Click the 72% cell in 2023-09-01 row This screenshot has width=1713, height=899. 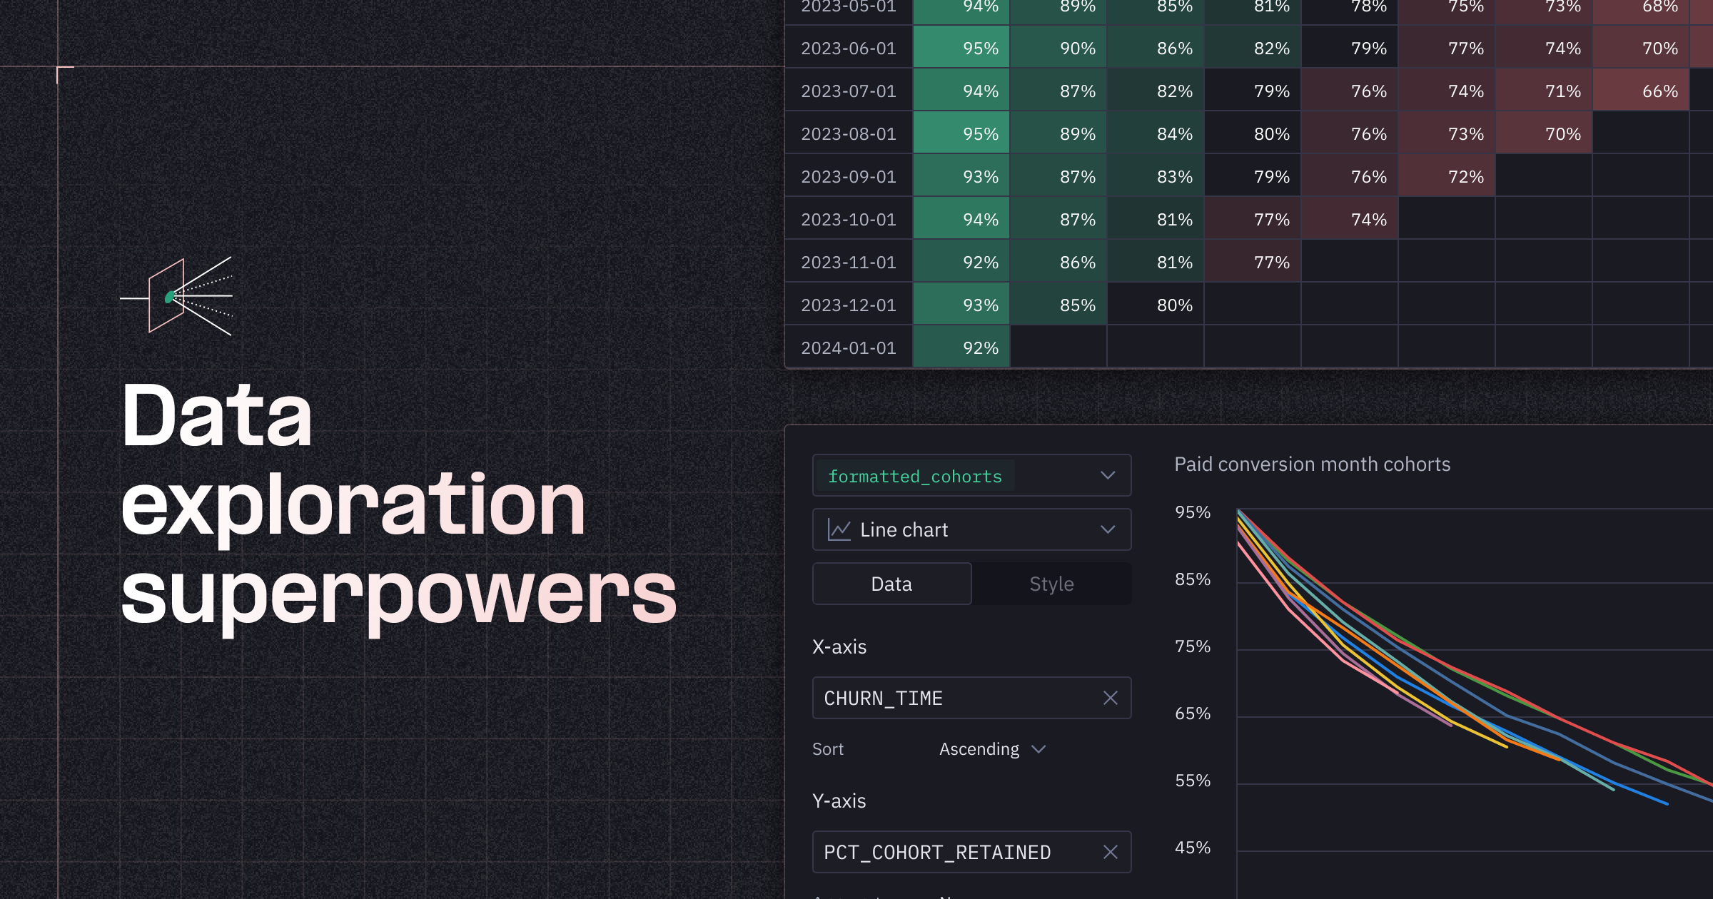coord(1447,177)
